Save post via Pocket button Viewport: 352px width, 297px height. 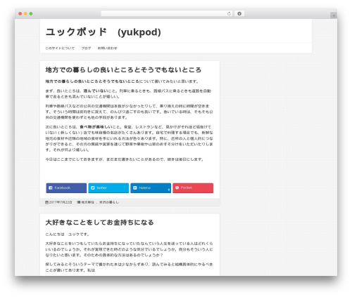pos(193,188)
